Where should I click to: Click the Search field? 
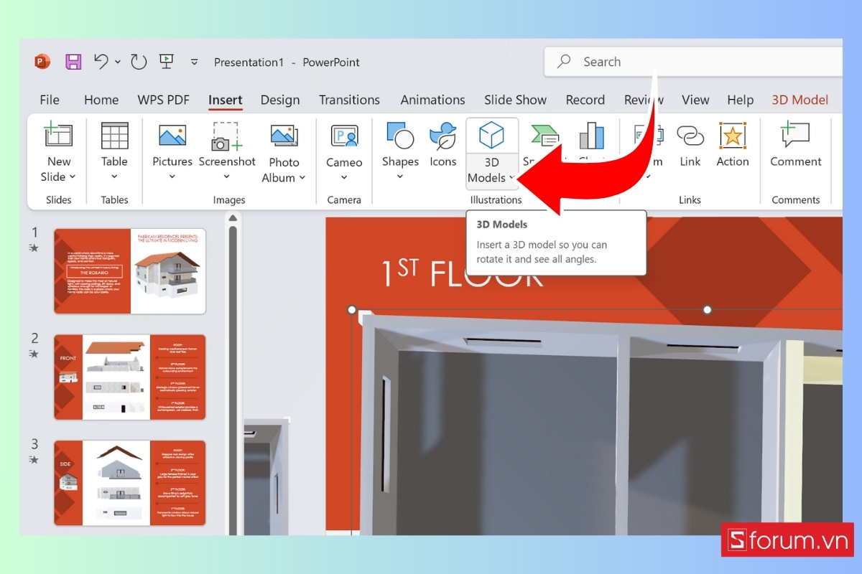click(646, 62)
